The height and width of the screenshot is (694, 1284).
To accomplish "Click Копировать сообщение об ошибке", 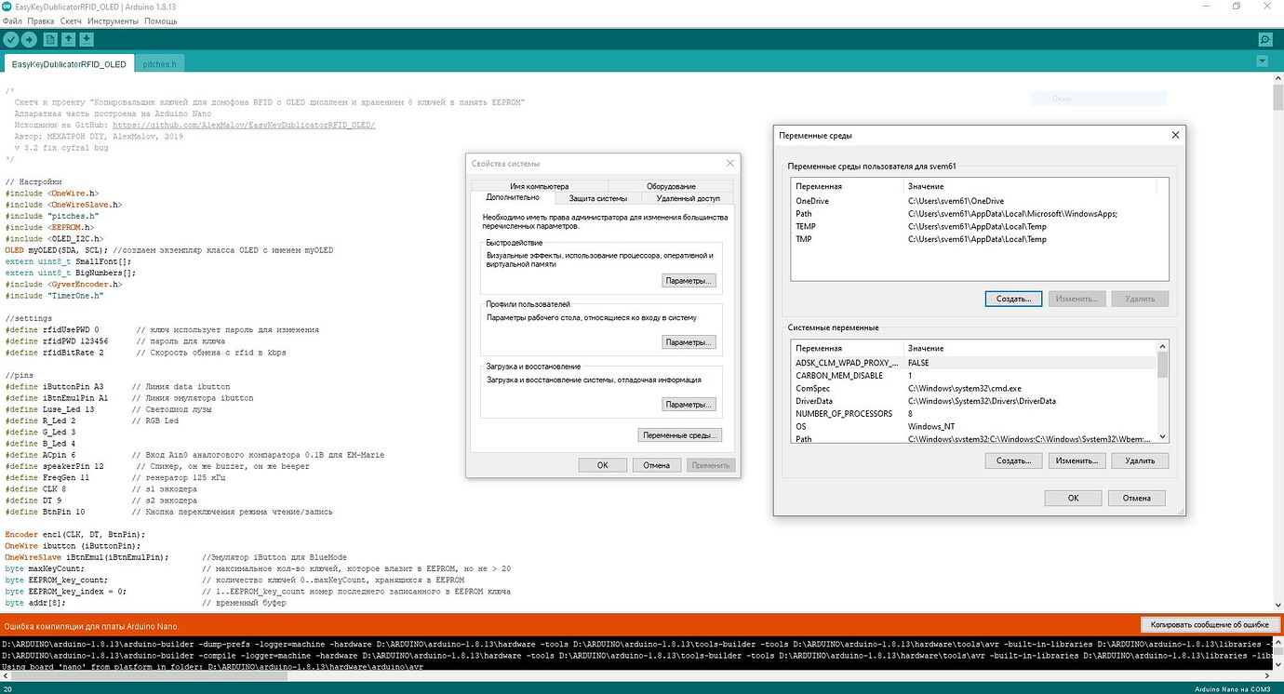I will 1210,624.
